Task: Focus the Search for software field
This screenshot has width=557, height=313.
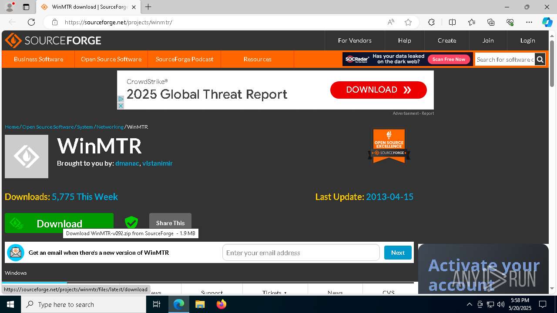Action: 505,60
